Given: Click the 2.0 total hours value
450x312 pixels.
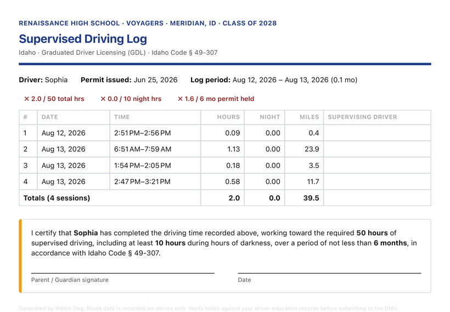Looking at the screenshot, I should click(x=234, y=198).
